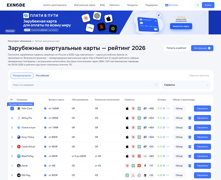
Task: Click the Yello Card logo icon
Action: (x=19, y=108)
